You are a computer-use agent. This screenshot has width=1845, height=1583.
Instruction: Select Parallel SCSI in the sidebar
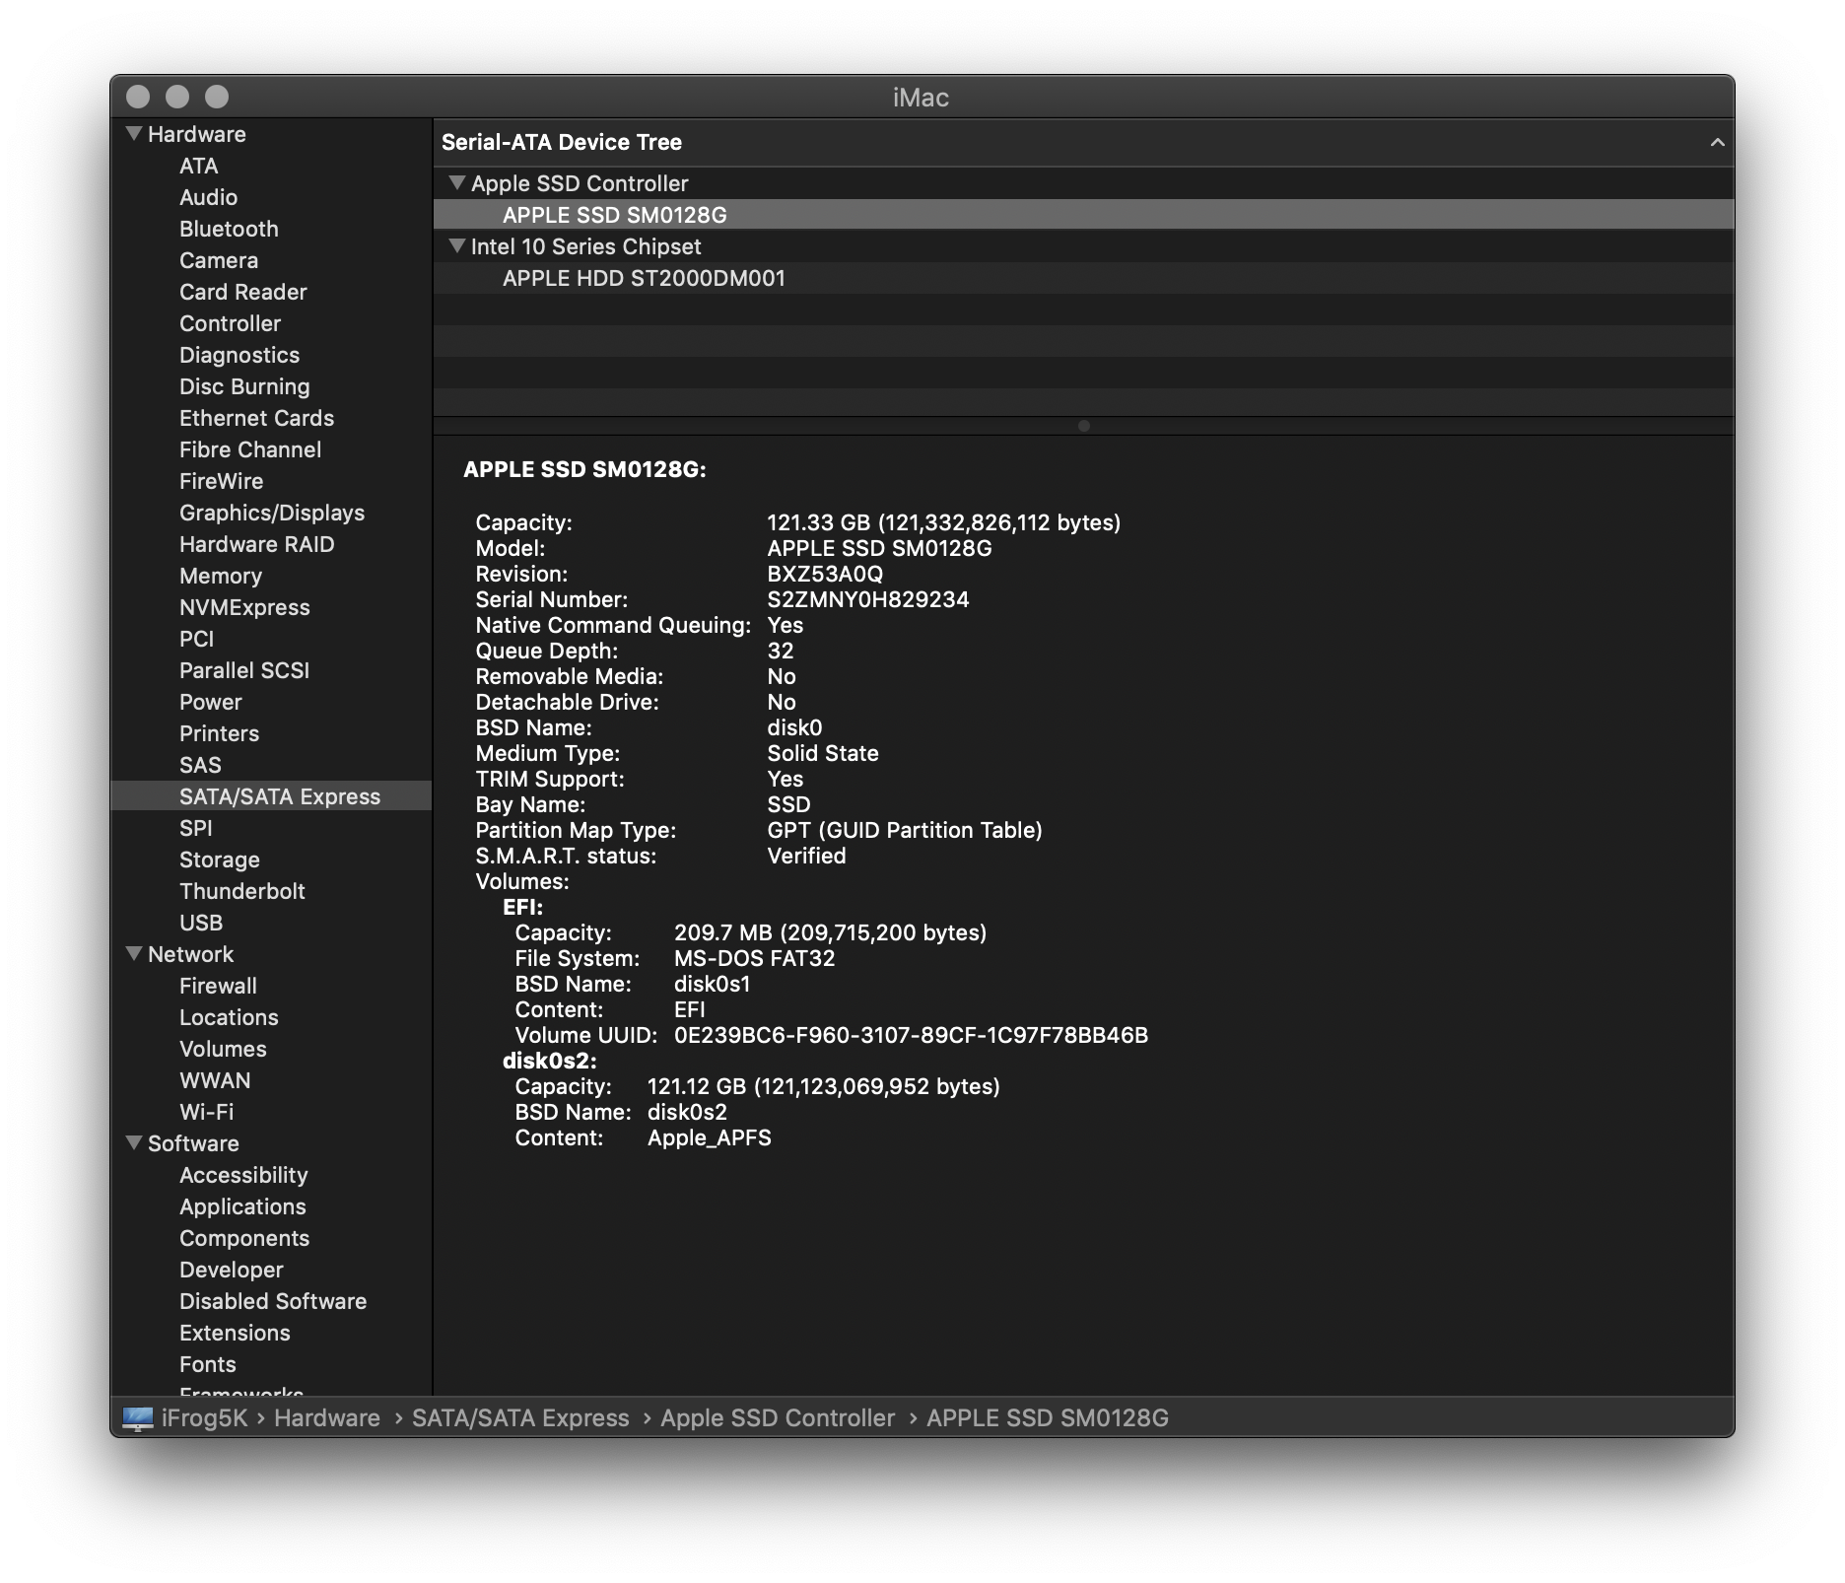point(244,670)
